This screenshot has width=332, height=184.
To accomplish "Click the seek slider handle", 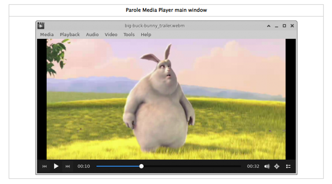I will click(x=141, y=166).
